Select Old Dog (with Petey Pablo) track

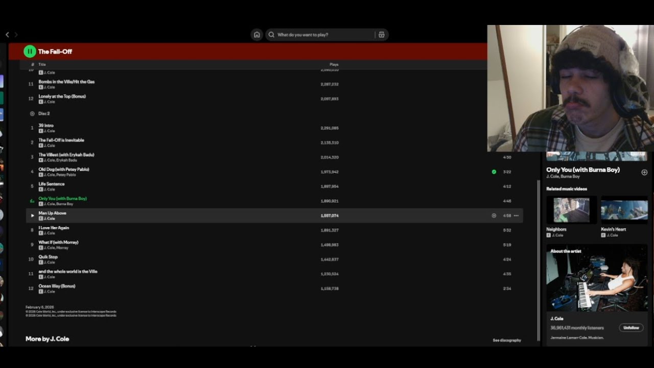(x=64, y=169)
